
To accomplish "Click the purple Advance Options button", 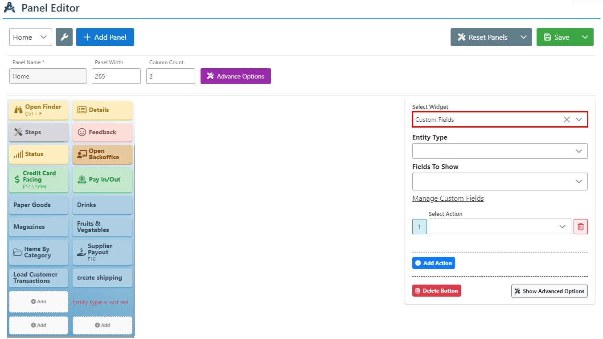I will 235,76.
